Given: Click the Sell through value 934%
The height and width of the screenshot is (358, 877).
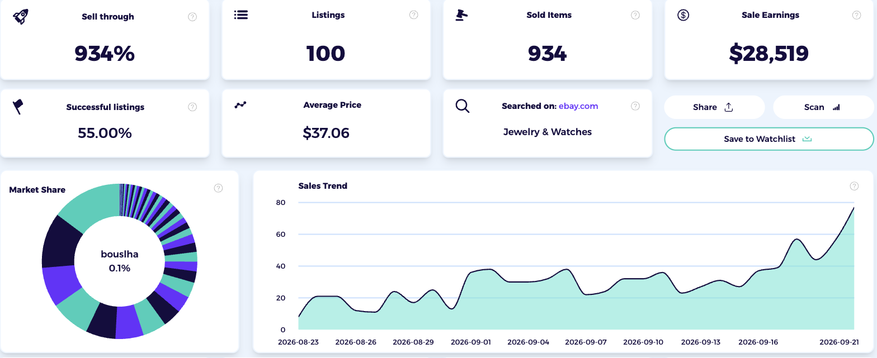Looking at the screenshot, I should 105,54.
